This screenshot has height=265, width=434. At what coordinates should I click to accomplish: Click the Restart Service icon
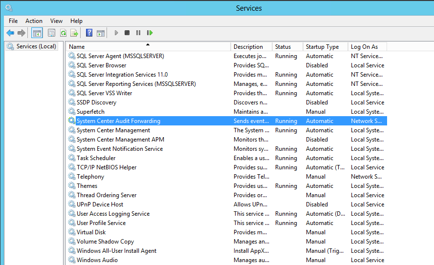150,33
